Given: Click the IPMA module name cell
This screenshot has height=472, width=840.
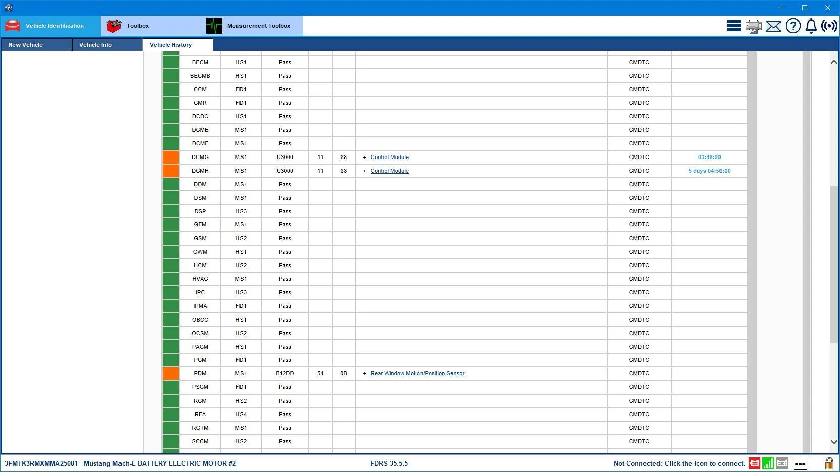Looking at the screenshot, I should tap(200, 306).
